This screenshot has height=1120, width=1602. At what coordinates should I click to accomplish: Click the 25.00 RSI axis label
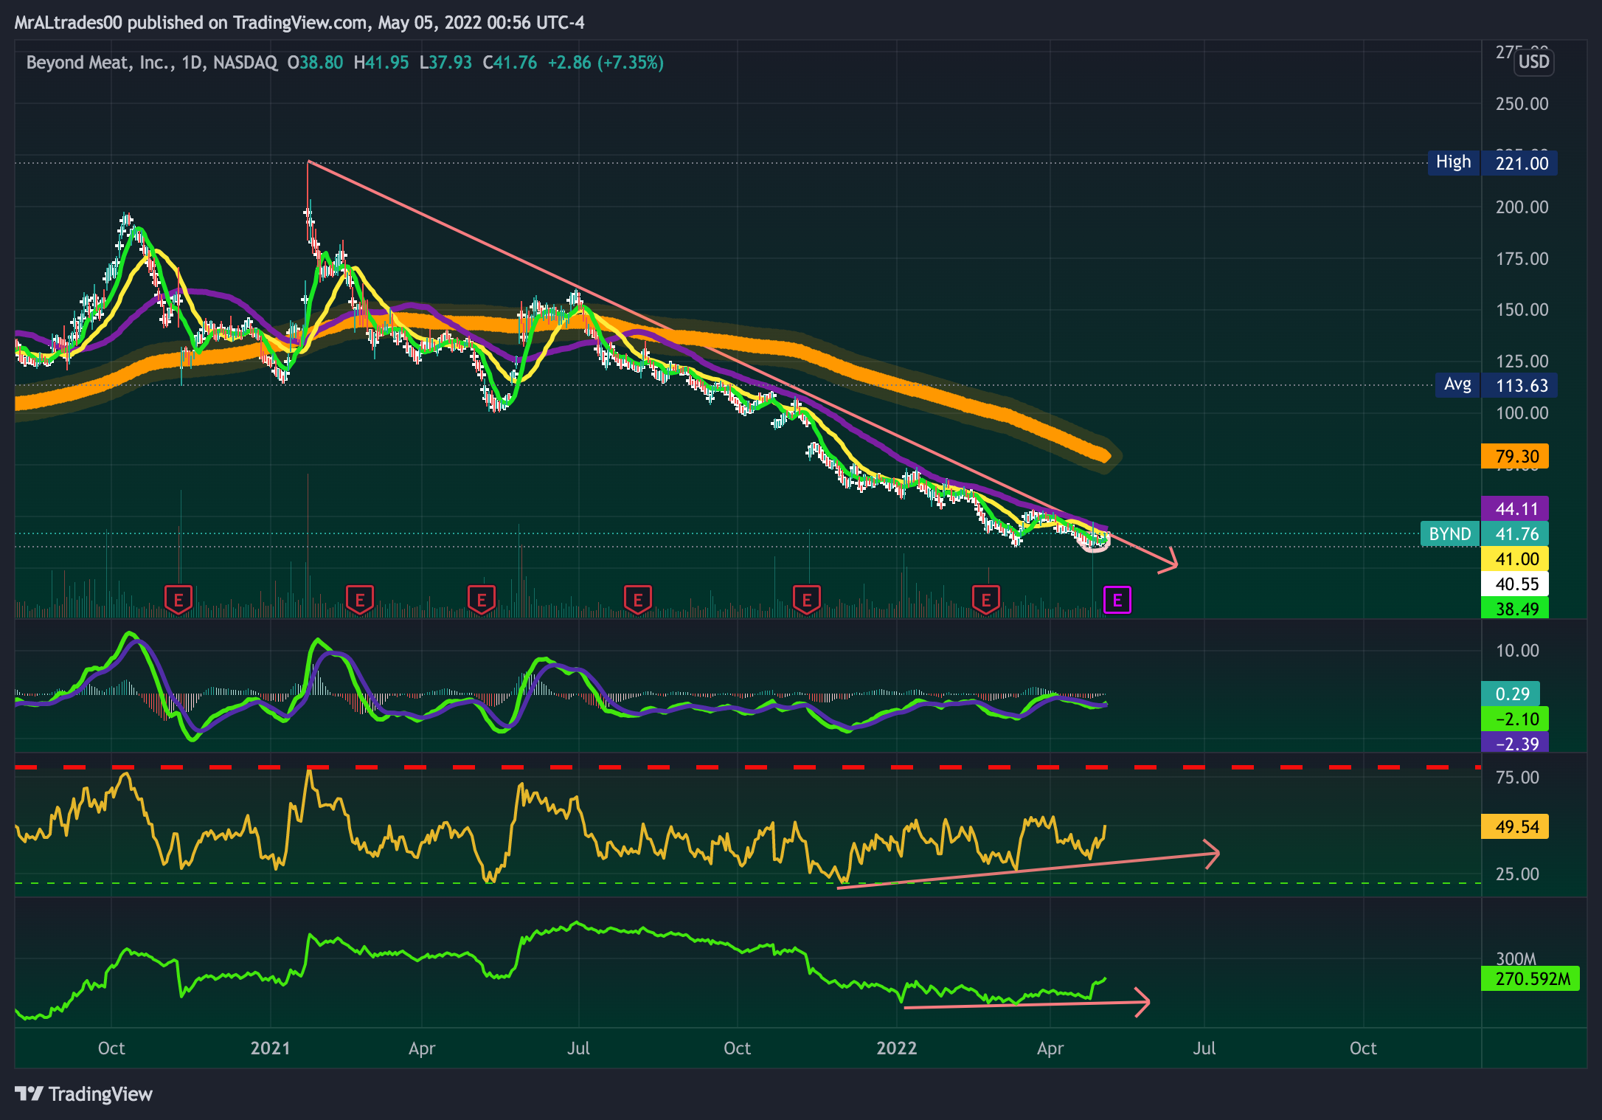click(1517, 874)
